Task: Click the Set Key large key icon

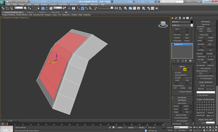Action: click(x=164, y=129)
